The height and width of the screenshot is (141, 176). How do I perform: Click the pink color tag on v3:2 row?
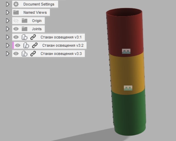click(x=13, y=45)
